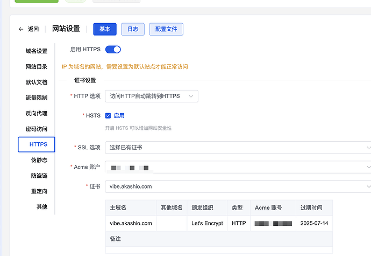371x256 pixels.
Task: Open 防盗链 sidebar item
Action: click(39, 176)
